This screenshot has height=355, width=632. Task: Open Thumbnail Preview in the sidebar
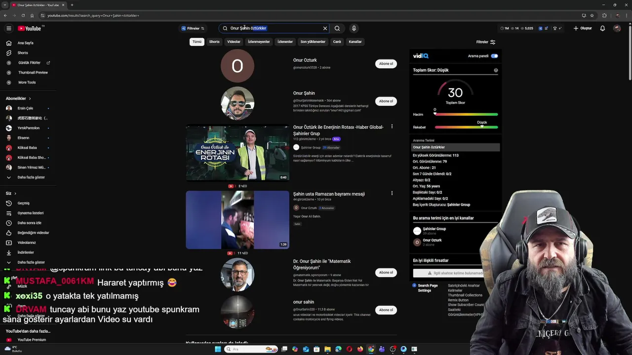(x=33, y=72)
